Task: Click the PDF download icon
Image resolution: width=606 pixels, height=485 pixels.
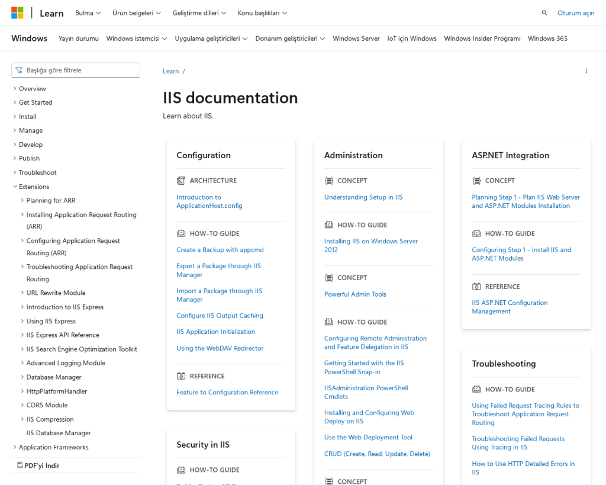Action: coord(20,465)
